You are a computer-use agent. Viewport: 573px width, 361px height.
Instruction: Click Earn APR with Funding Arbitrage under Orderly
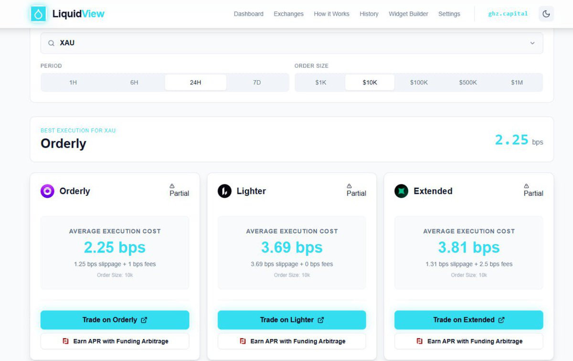[115, 341]
